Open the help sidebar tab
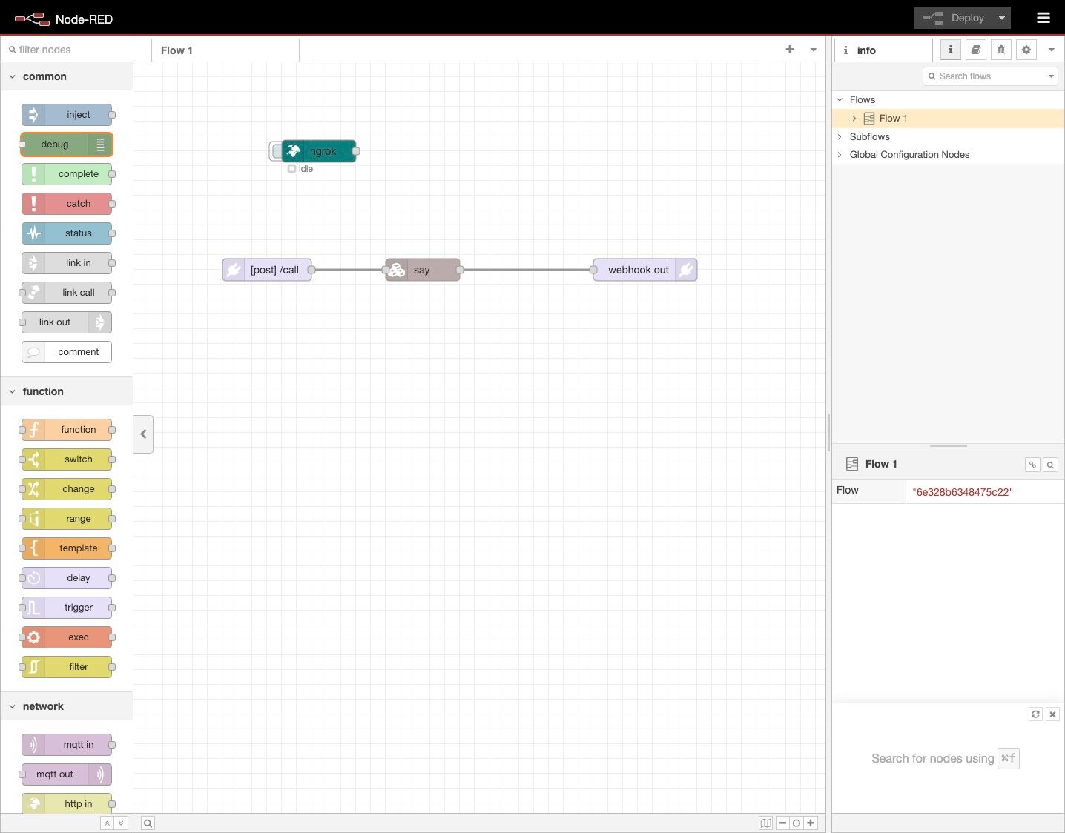Screen dimensions: 1065x833 click(975, 50)
